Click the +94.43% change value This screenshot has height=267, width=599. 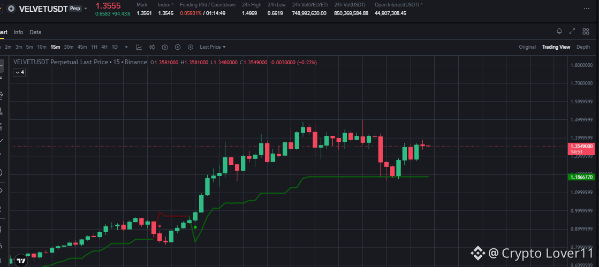click(121, 13)
